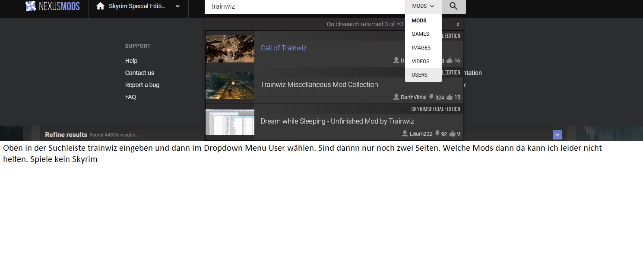Select USERS from the search dropdown

(x=419, y=75)
